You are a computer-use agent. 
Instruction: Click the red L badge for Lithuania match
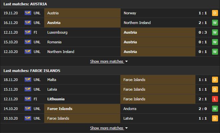tap(215, 99)
